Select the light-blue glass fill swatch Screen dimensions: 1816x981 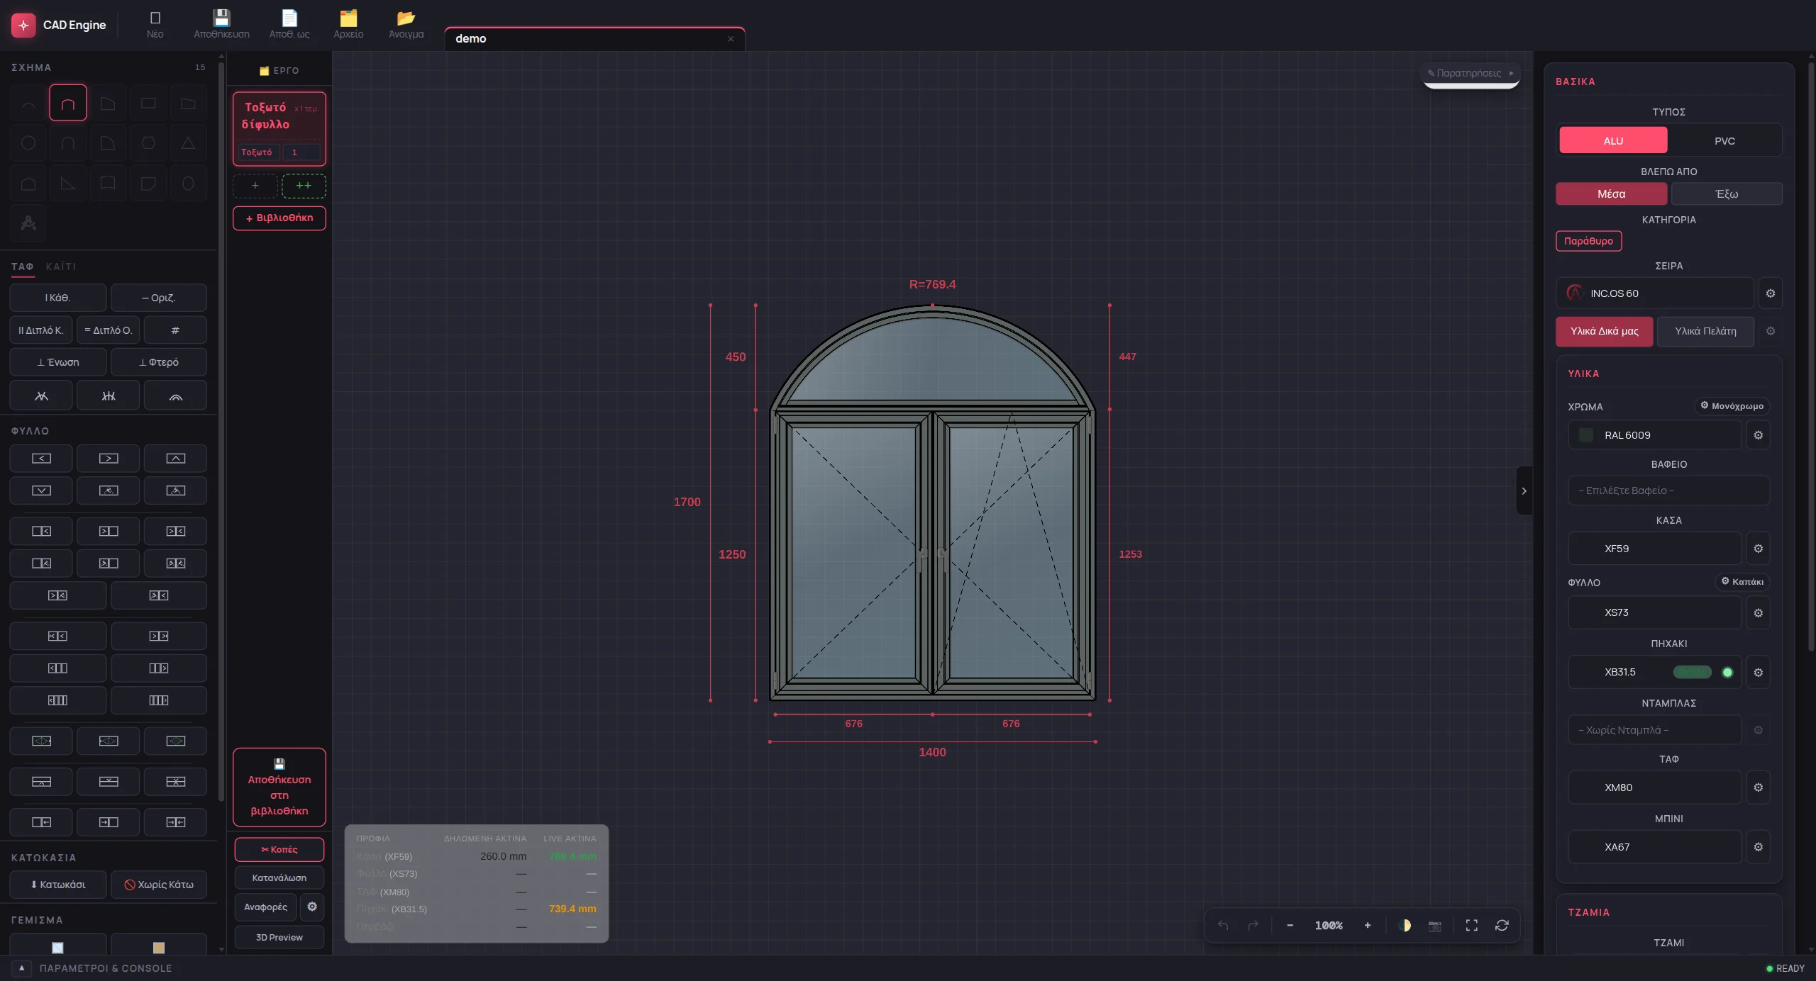pyautogui.click(x=58, y=948)
